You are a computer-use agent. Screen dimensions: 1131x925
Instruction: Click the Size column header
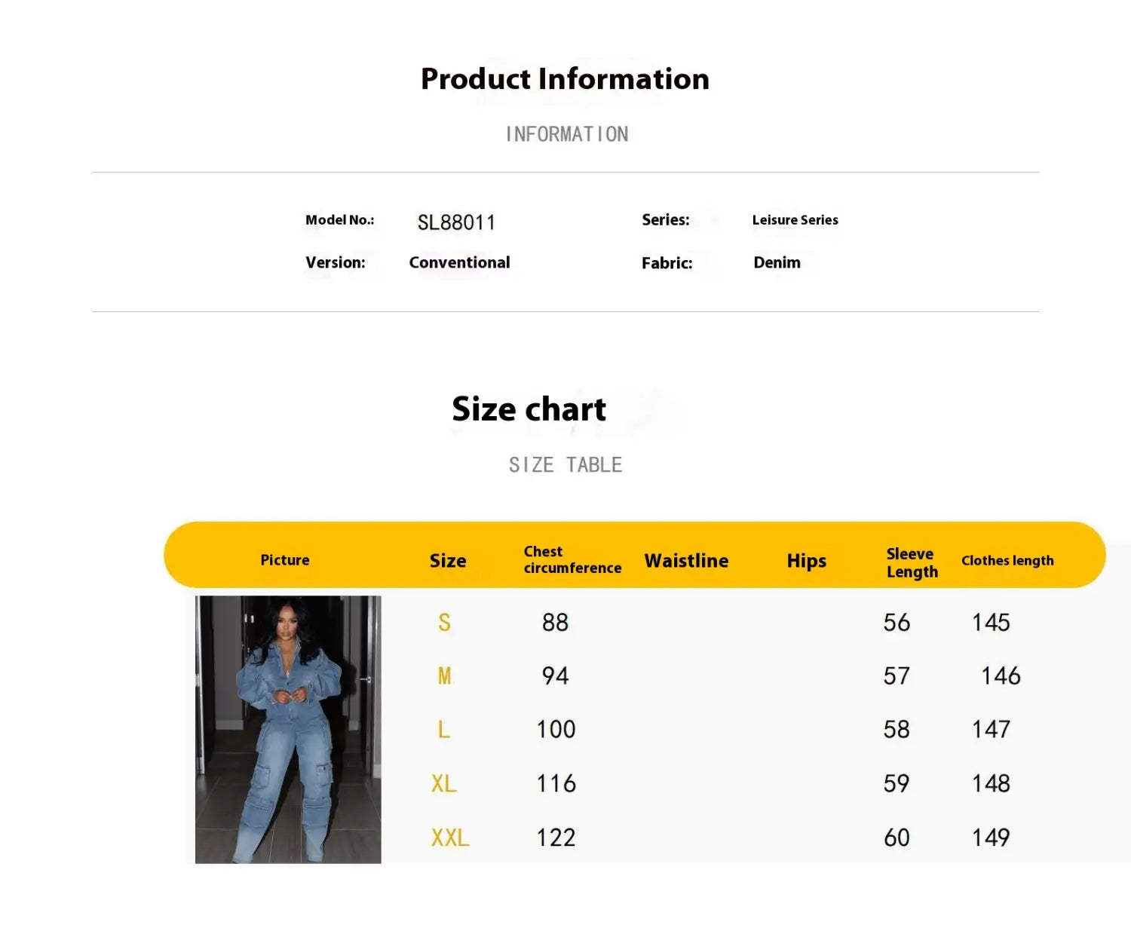[448, 561]
